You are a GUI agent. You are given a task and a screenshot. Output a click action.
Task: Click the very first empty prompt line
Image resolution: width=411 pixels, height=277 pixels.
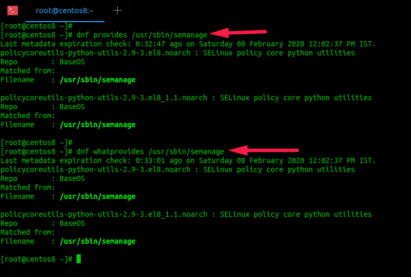[x=36, y=26]
